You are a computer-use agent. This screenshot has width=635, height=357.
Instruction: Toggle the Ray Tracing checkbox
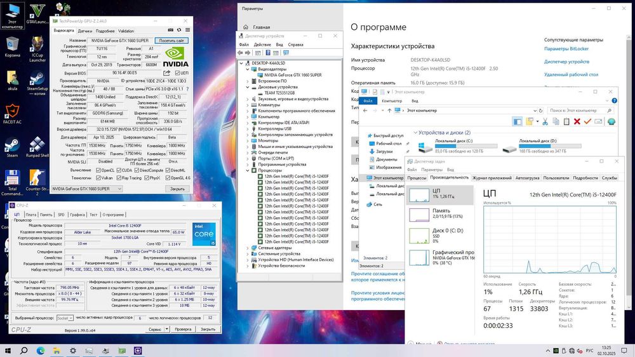click(119, 178)
